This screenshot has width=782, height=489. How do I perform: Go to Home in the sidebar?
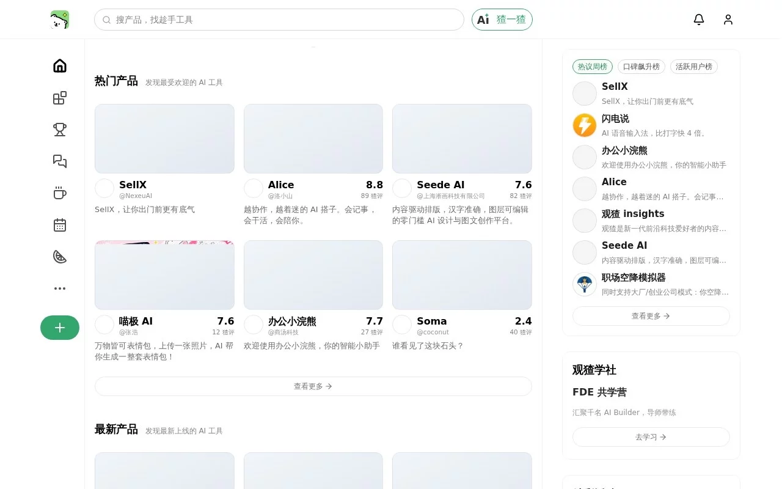[x=60, y=66]
